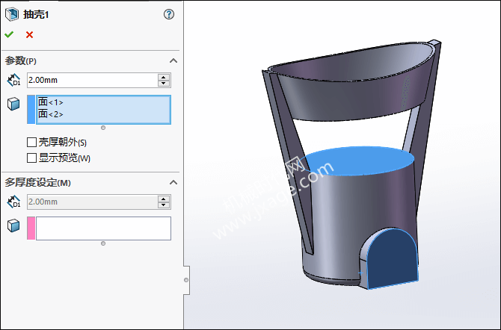Image resolution: width=501 pixels, height=330 pixels.
Task: Select 面<1> in the face list
Action: click(51, 102)
